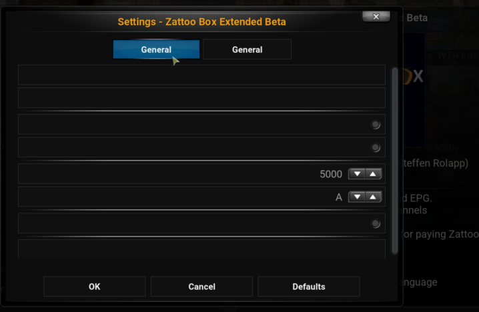Select the second empty settings field
Image resolution: width=479 pixels, height=312 pixels.
[201, 98]
